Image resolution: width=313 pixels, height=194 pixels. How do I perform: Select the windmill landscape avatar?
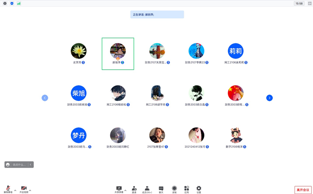pos(157,51)
